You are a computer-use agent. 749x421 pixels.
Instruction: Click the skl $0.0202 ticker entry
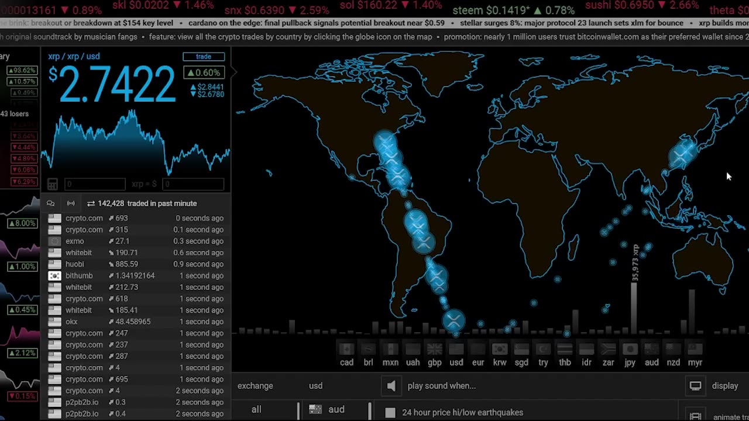[x=163, y=5]
